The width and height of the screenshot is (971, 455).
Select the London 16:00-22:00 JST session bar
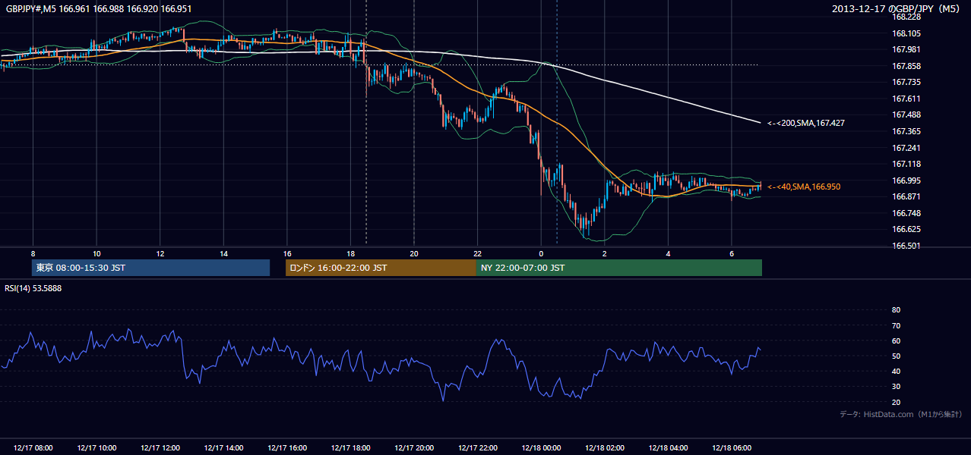pyautogui.click(x=381, y=268)
